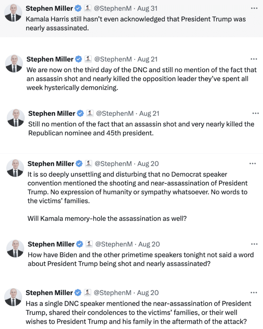Click avatar on 'Has a single DNC speaker' tweet
This screenshot has height=329, width=263.
pyautogui.click(x=13, y=297)
